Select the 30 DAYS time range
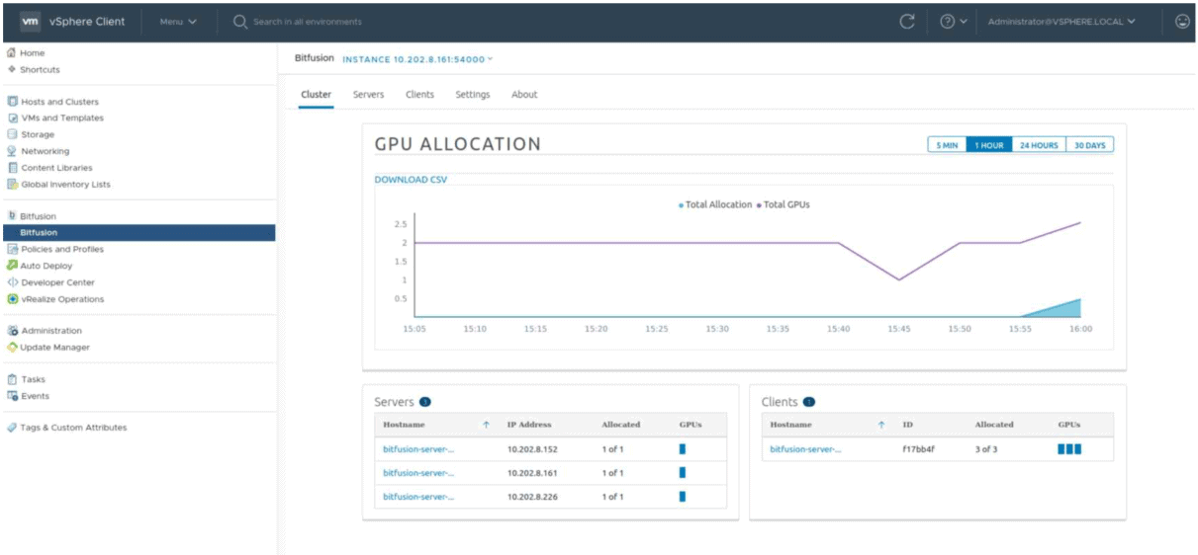 (x=1089, y=145)
